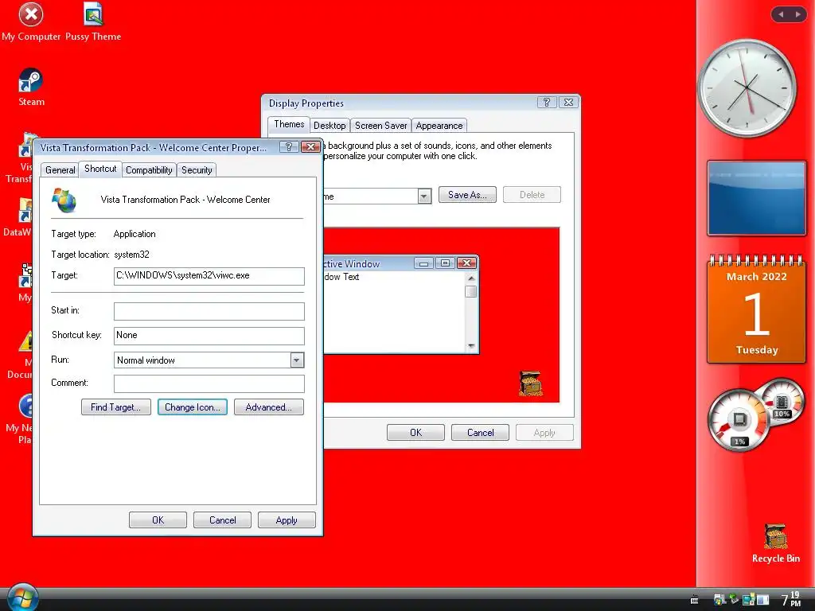Select the Shortcut tab
The image size is (815, 611).
coord(100,169)
